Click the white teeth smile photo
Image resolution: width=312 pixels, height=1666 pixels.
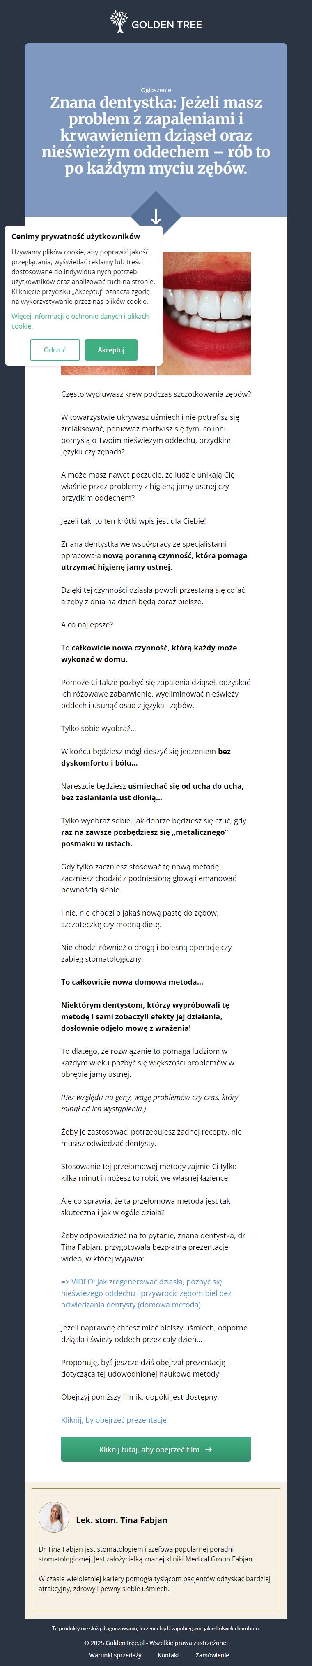204,314
